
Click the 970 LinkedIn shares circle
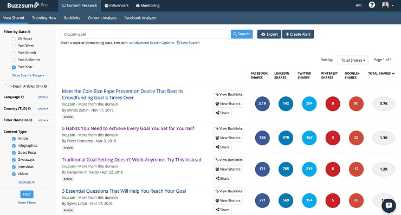[x=286, y=138]
